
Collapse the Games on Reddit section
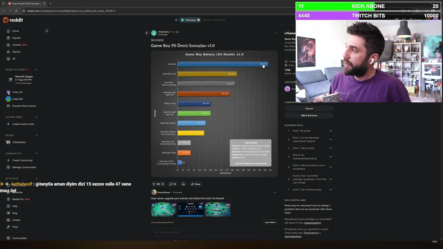click(36, 70)
